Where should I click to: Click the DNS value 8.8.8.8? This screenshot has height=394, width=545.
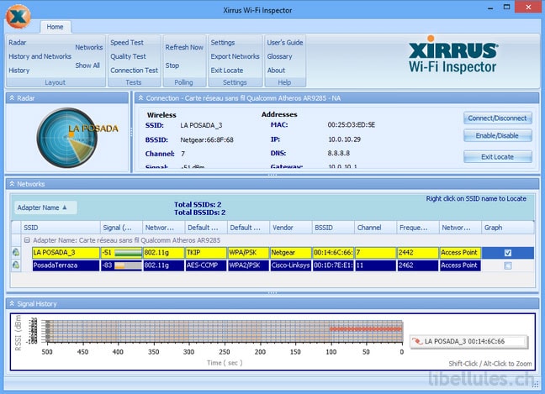click(339, 153)
